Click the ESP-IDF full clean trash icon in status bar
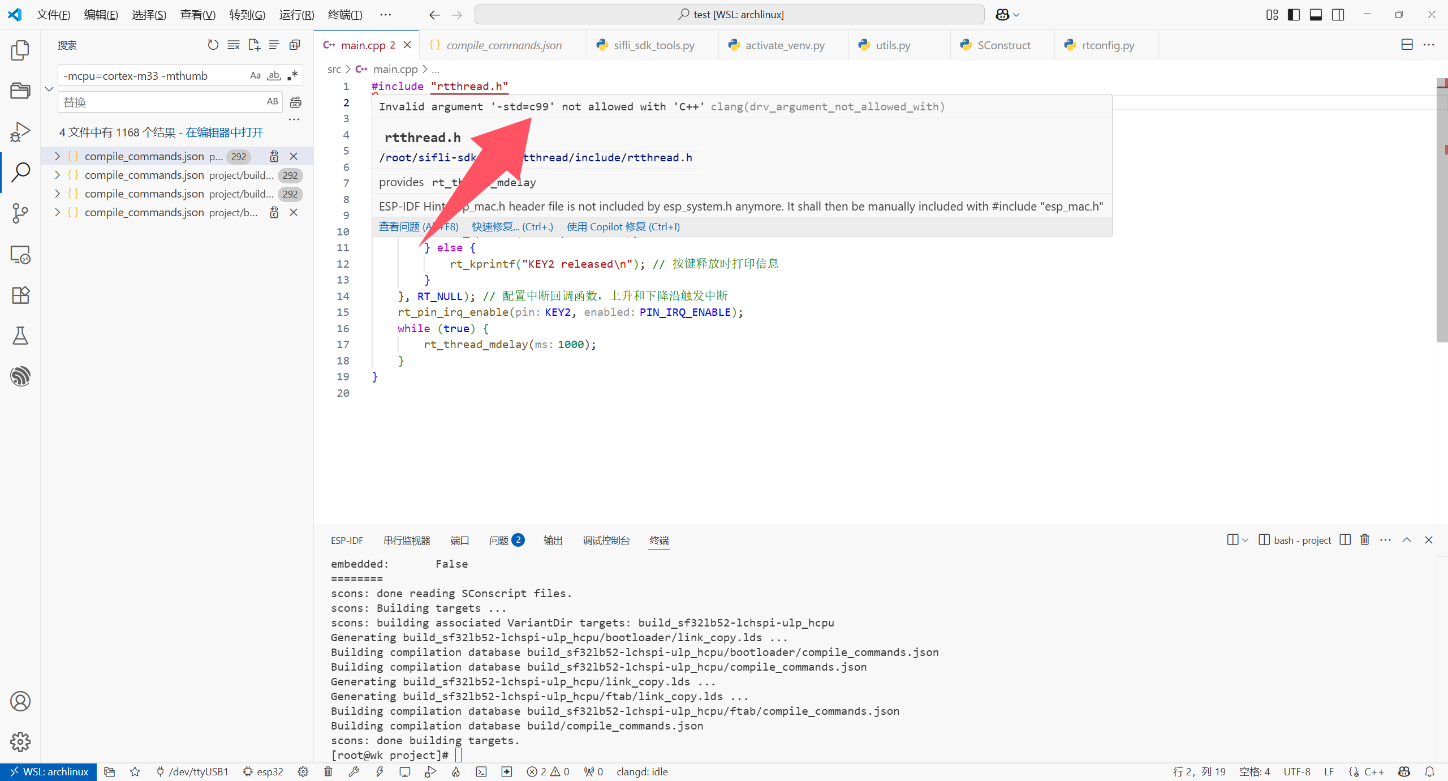The width and height of the screenshot is (1448, 781). 328,771
